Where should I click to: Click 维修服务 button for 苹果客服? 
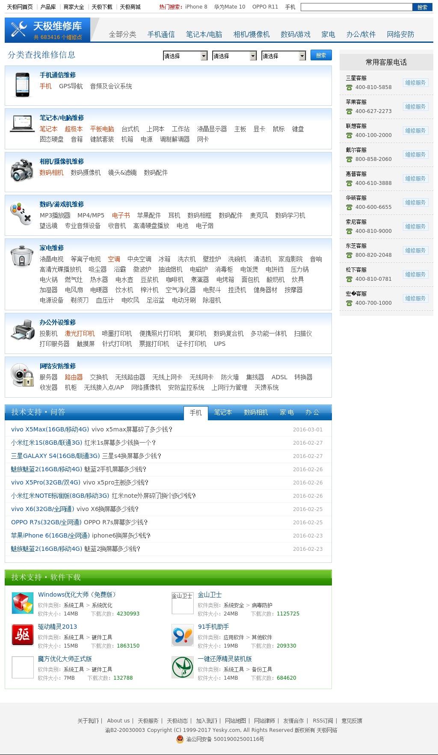click(x=415, y=107)
